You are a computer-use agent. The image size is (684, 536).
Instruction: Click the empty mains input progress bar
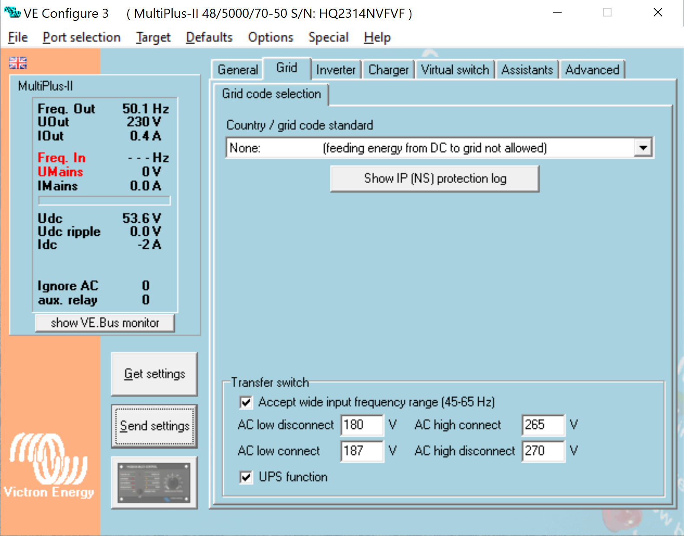tap(104, 201)
